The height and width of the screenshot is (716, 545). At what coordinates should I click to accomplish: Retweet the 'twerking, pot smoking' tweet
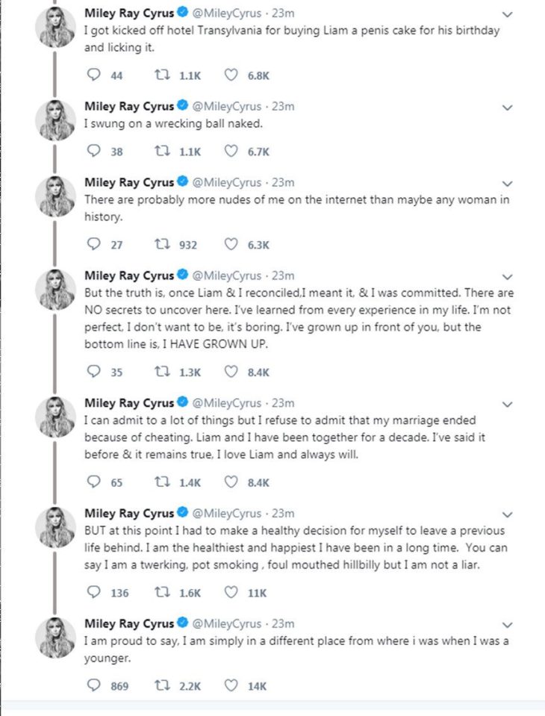tap(162, 592)
